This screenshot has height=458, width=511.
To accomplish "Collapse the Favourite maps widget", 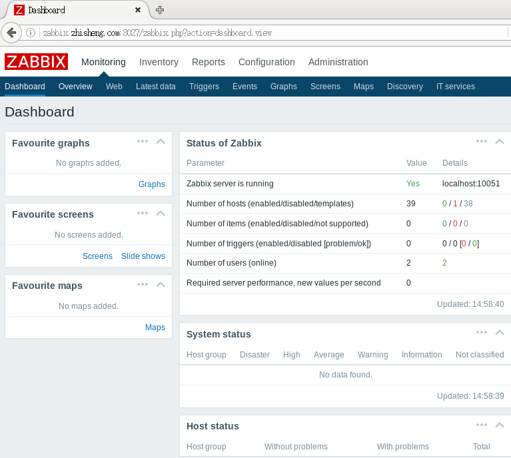I will pyautogui.click(x=161, y=284).
